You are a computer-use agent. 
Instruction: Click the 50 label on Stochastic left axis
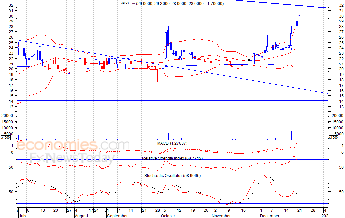click(11, 192)
